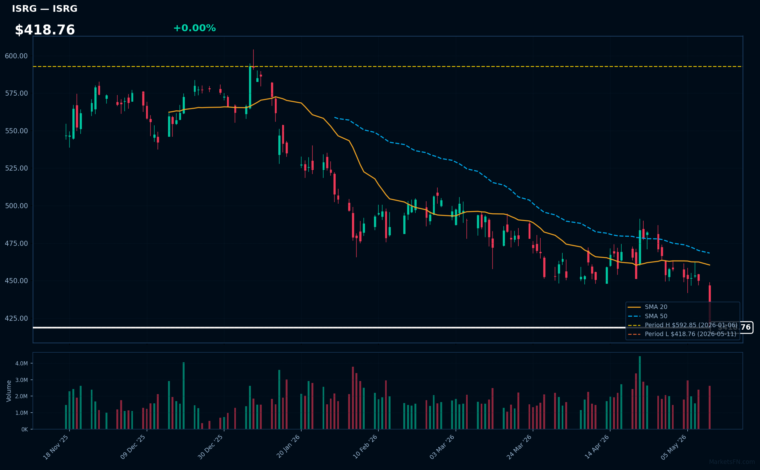Click the 2.0M volume axis label

coord(22,396)
